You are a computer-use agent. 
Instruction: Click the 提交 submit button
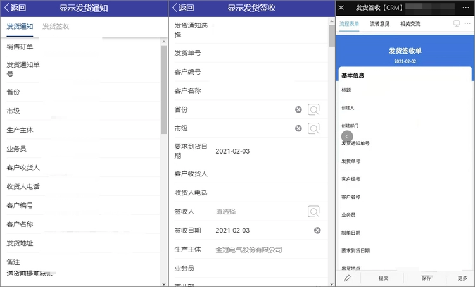(x=384, y=278)
